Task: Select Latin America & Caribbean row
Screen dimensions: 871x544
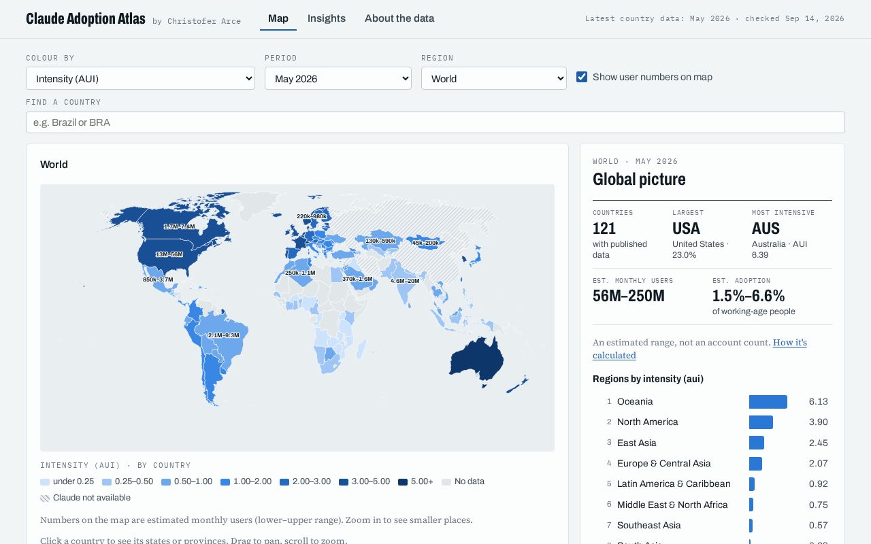Action: click(x=712, y=484)
